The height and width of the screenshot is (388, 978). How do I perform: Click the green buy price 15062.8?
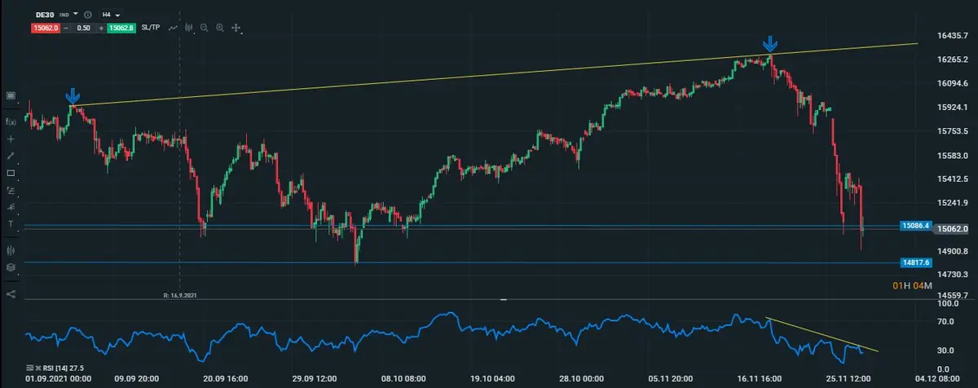pyautogui.click(x=121, y=28)
